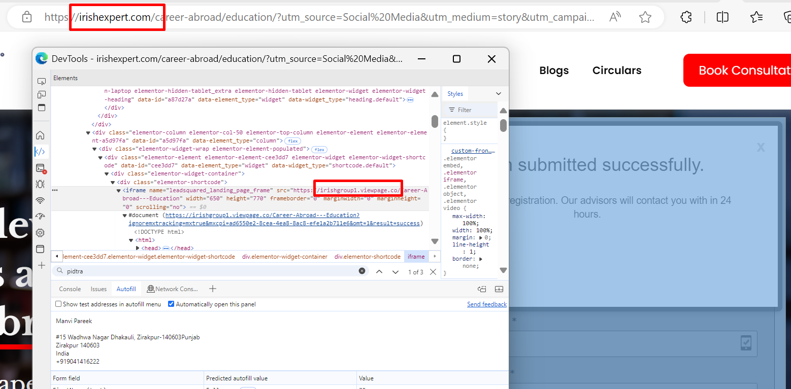Uncheck Automatically open this panel
This screenshot has height=389, width=791.
pyautogui.click(x=171, y=304)
